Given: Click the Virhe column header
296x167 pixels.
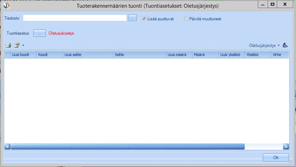Looking at the screenshot, I should coord(280,55).
